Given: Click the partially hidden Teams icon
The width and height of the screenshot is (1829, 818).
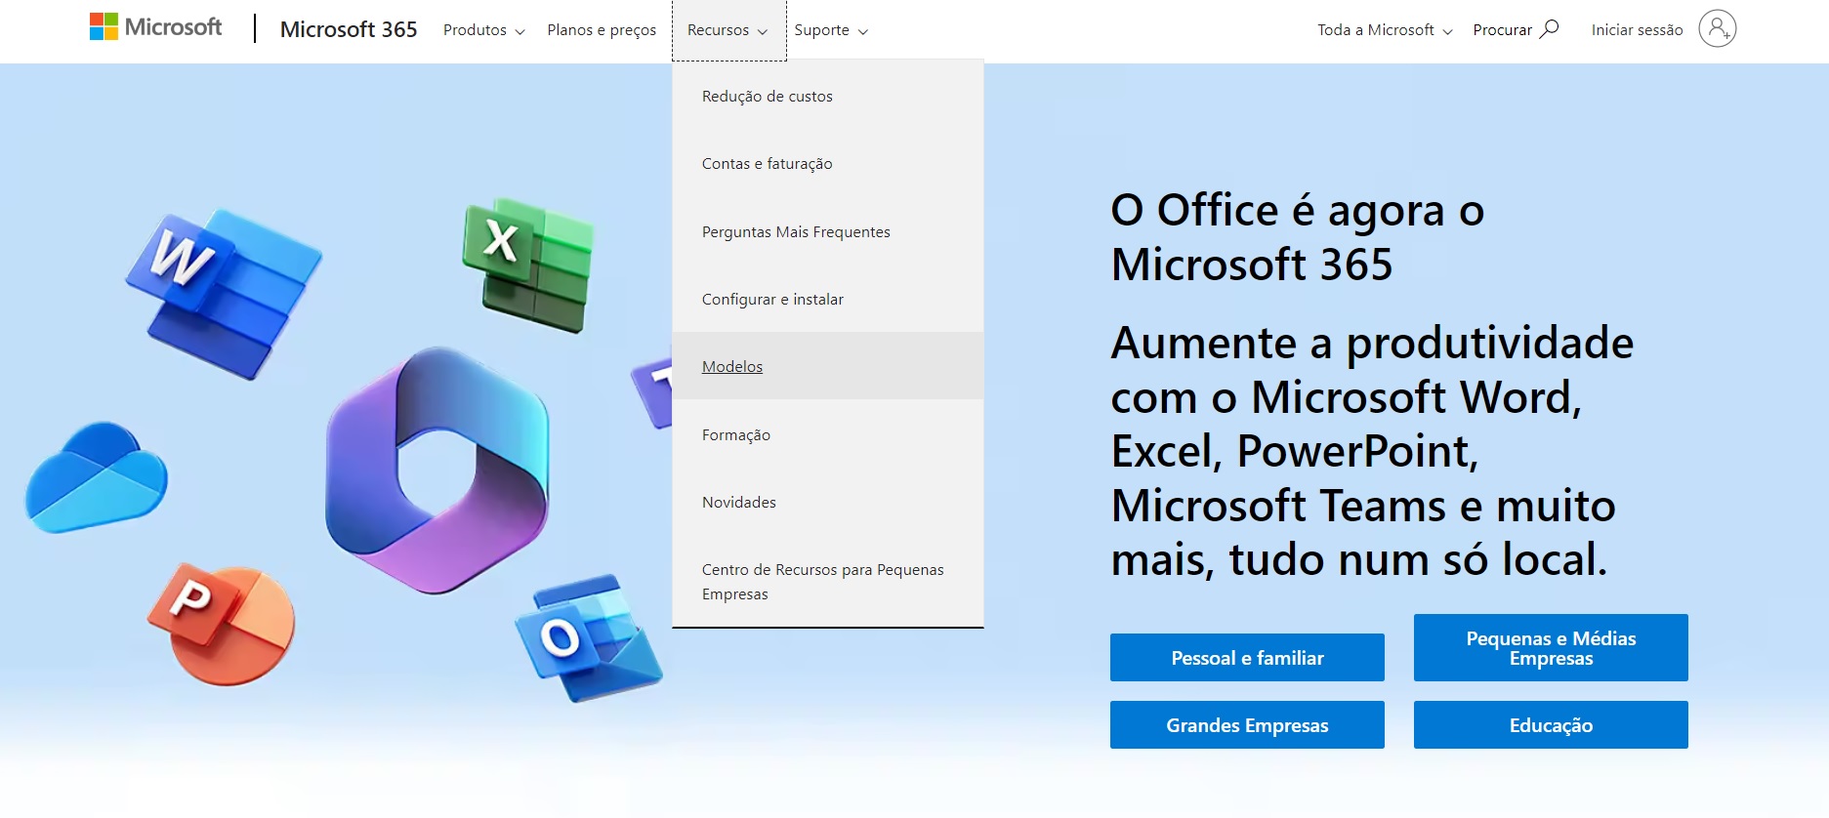Looking at the screenshot, I should (652, 392).
